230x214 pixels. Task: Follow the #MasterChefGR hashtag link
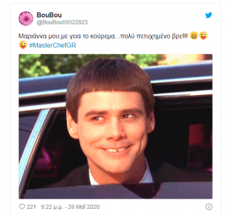(52, 45)
